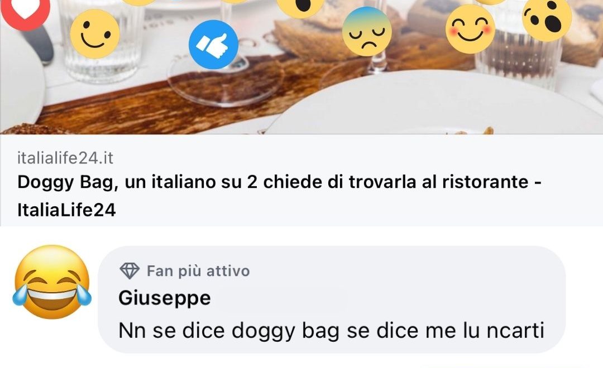Image resolution: width=603 pixels, height=368 pixels.
Task: Click the astonished wow face emoji
Action: point(547,17)
